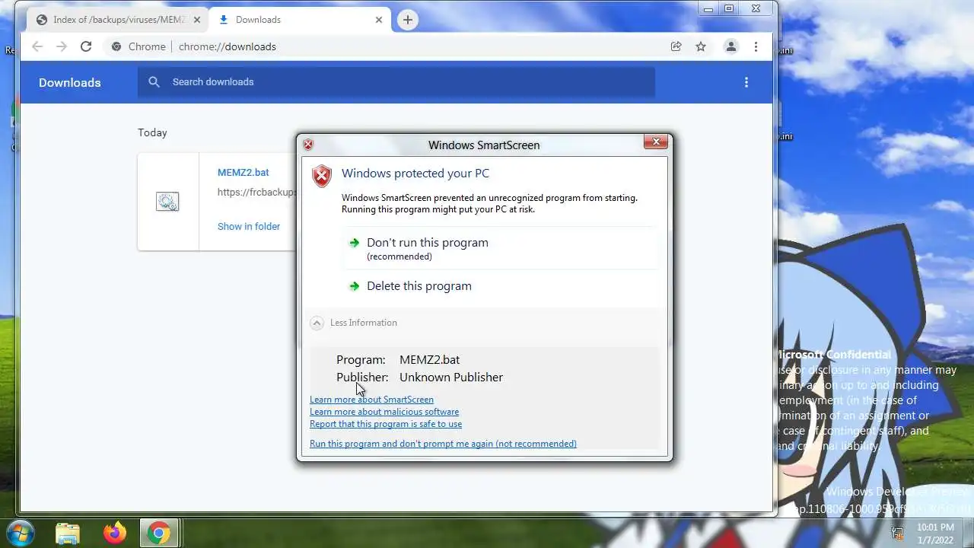Click the taskbar clock showing 10:01 PM

tap(935, 533)
